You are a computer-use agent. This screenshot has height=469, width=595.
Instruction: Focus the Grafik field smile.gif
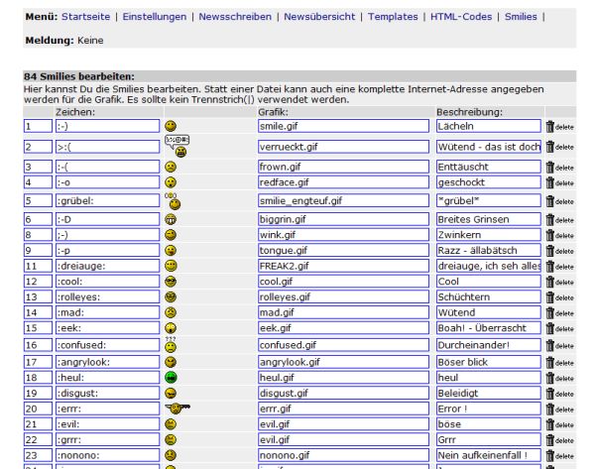[x=343, y=126]
